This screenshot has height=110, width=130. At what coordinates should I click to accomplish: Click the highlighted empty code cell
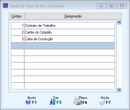point(17,46)
